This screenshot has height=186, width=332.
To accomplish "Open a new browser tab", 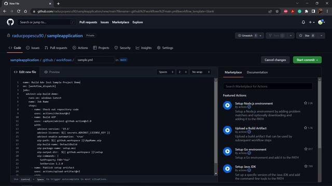I will tap(58, 4).
